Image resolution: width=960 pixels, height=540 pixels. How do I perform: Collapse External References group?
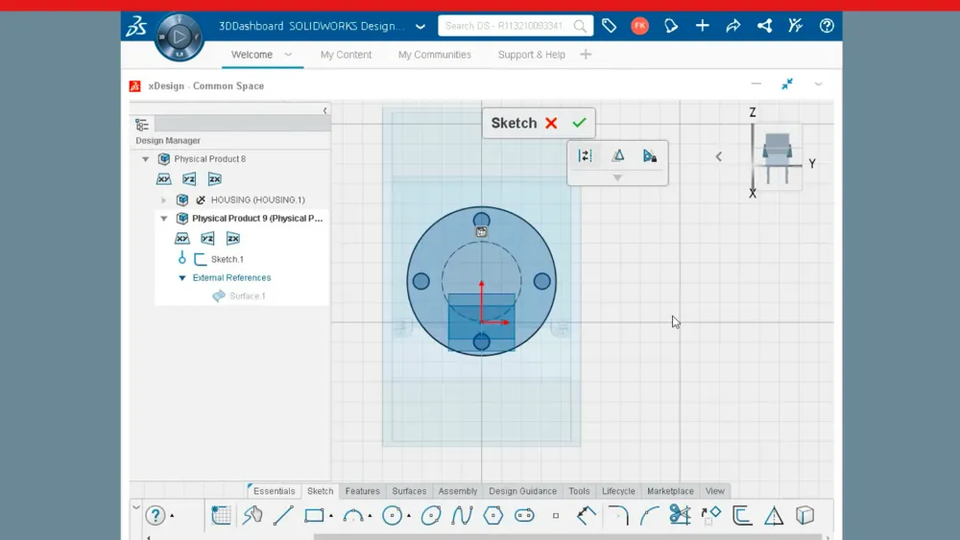click(x=181, y=277)
